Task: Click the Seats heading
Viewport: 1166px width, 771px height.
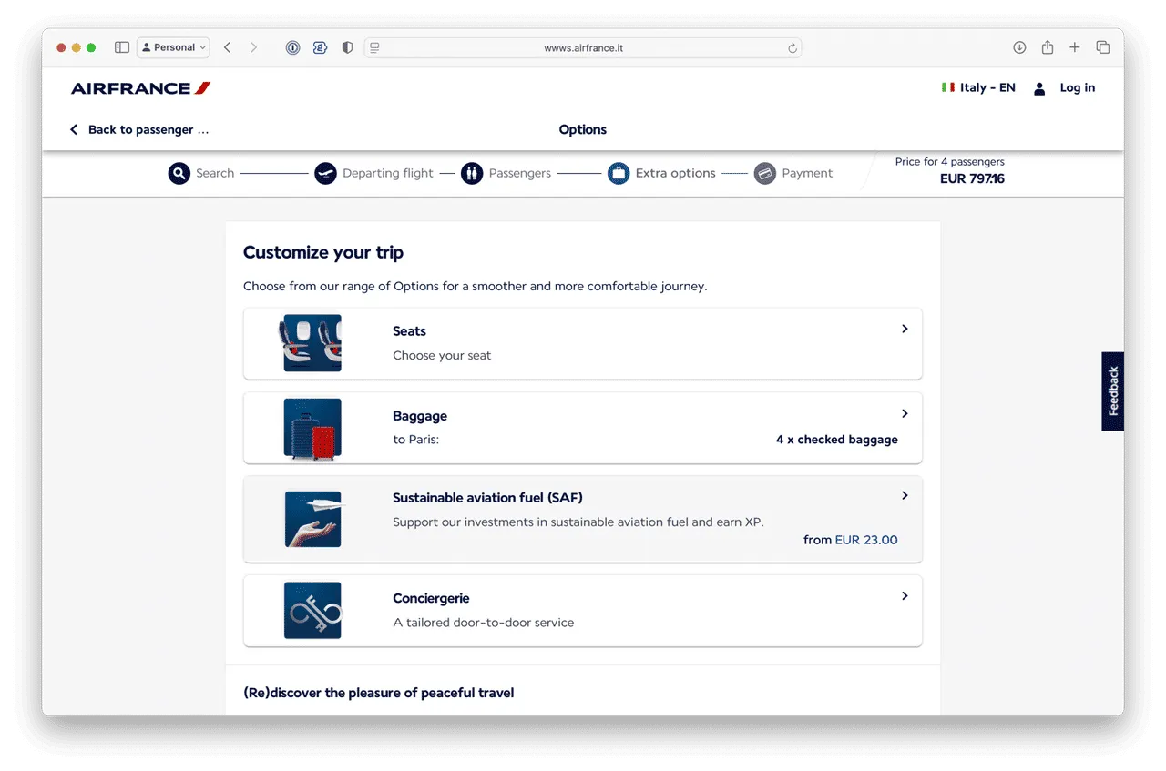Action: tap(409, 331)
